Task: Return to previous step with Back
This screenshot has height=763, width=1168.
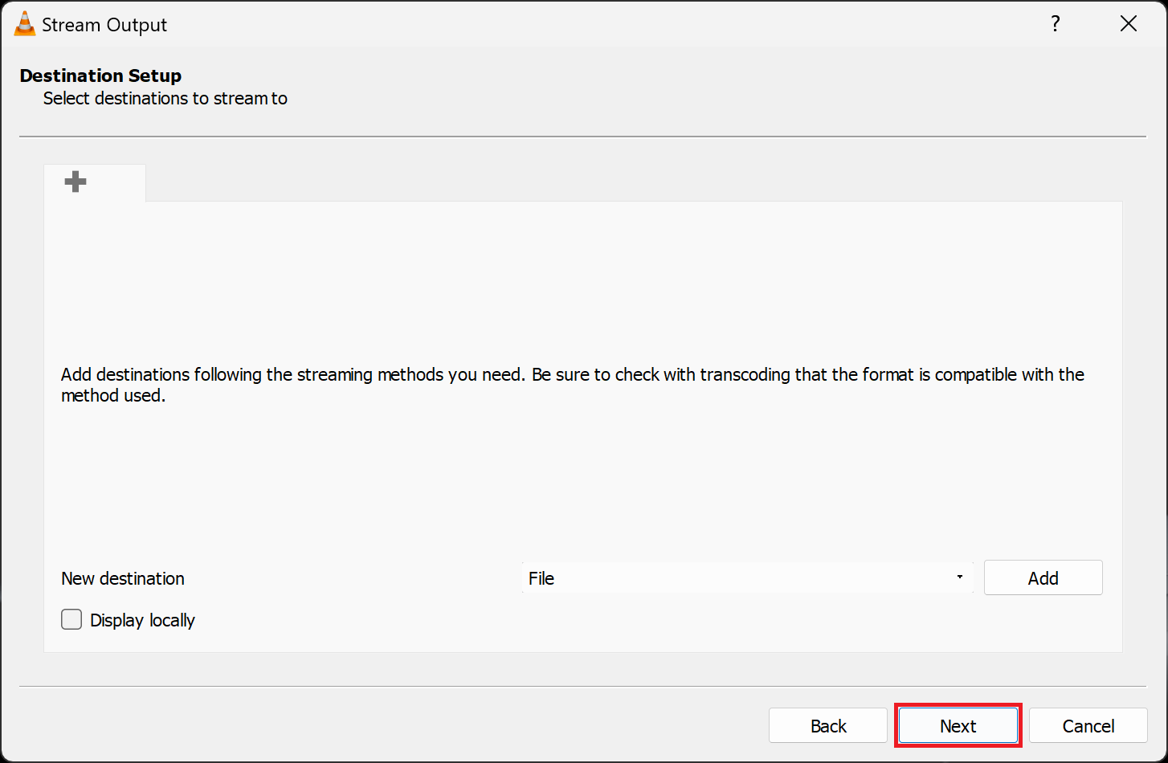Action: (x=828, y=726)
